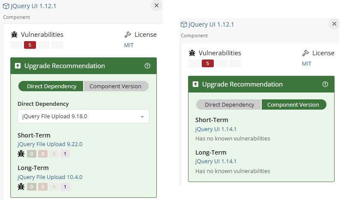Select Direct Dependency tab in left panel
This screenshot has height=200, width=350.
click(51, 86)
